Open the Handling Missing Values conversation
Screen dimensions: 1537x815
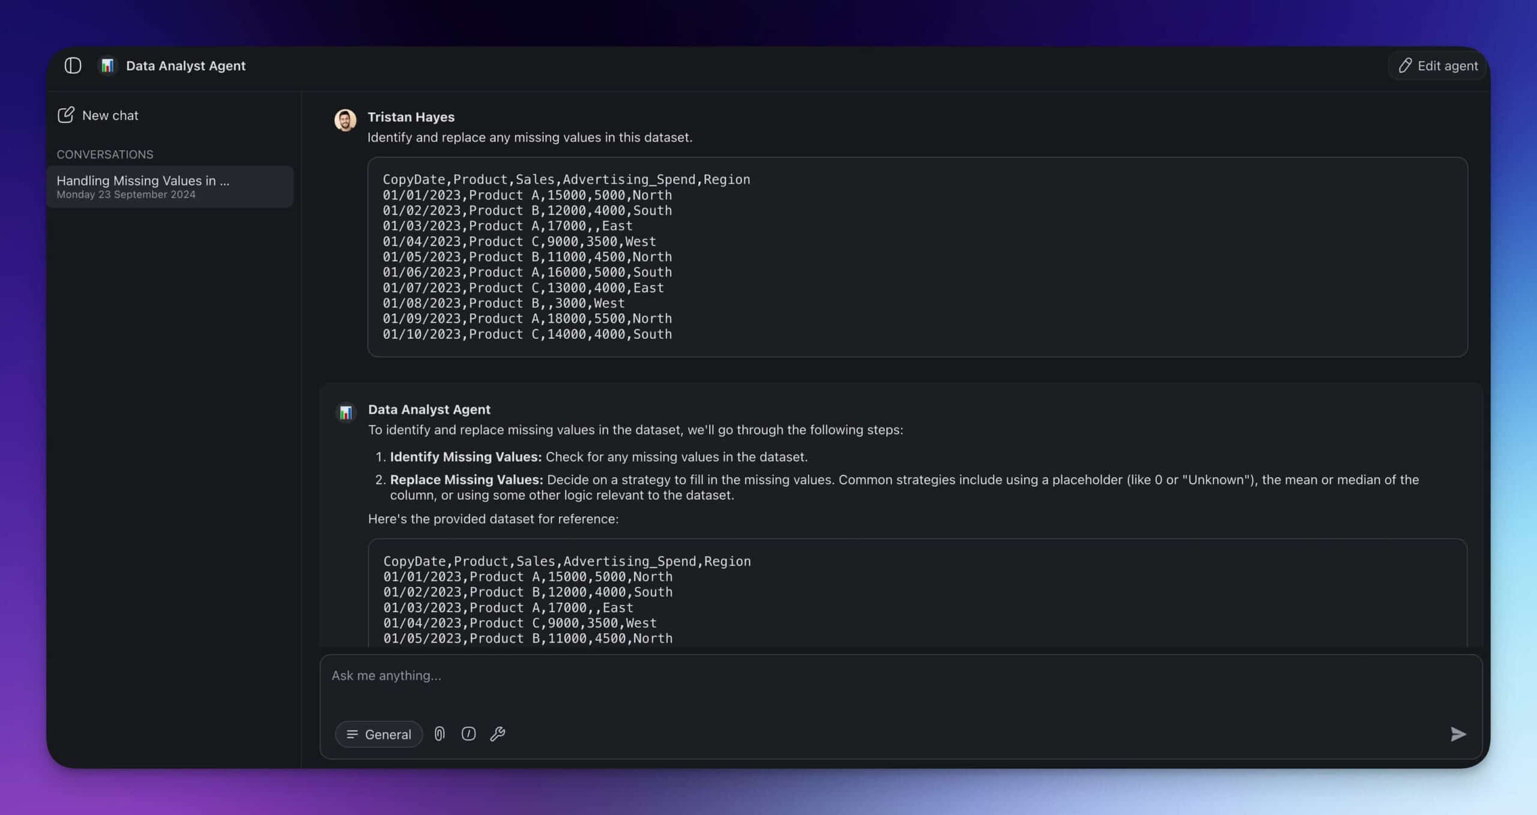coord(170,187)
